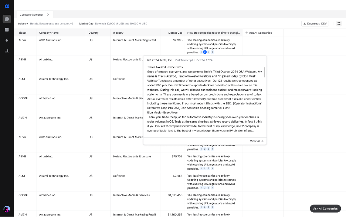Open the Industry filter value
The height and width of the screenshot is (217, 346).
[x=52, y=24]
